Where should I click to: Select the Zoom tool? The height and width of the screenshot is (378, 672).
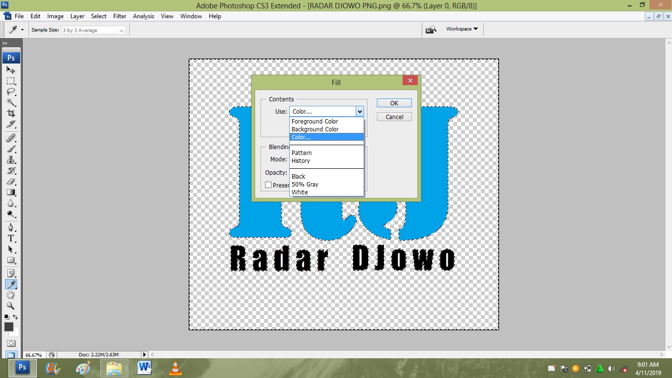[x=11, y=306]
